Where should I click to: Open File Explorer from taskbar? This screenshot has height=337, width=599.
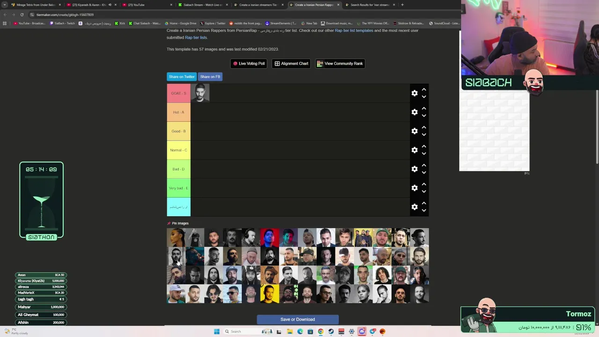(290, 331)
